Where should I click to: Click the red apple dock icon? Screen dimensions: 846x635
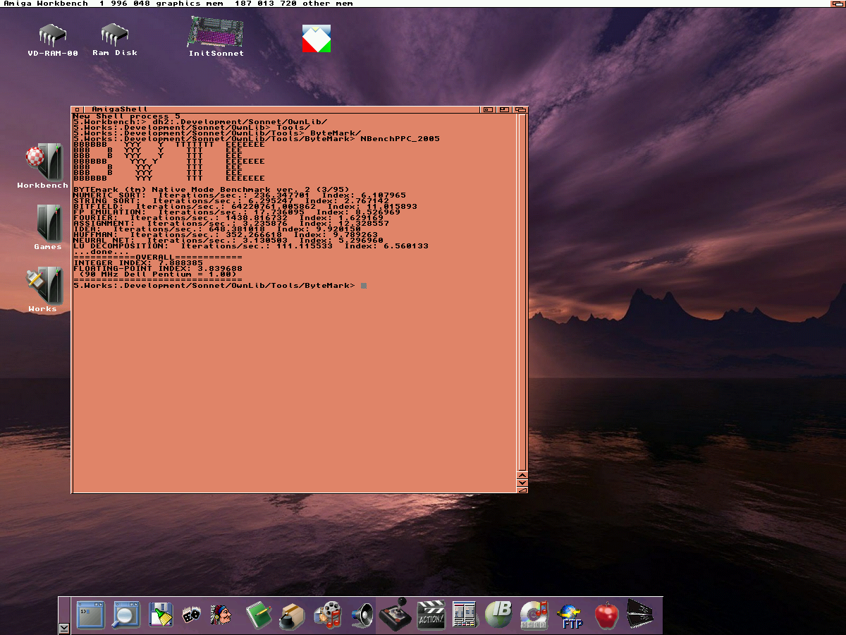pos(606,615)
